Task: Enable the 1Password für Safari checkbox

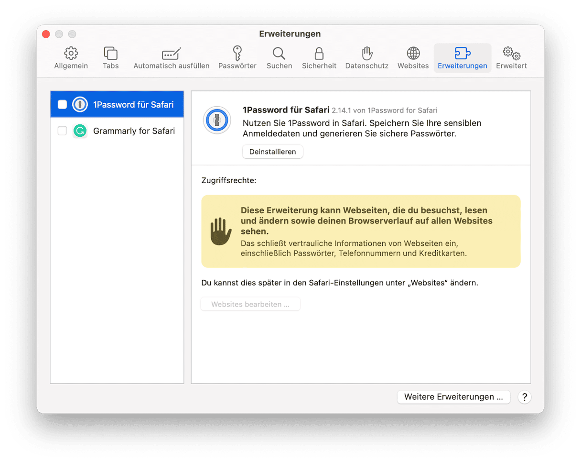Action: (62, 104)
